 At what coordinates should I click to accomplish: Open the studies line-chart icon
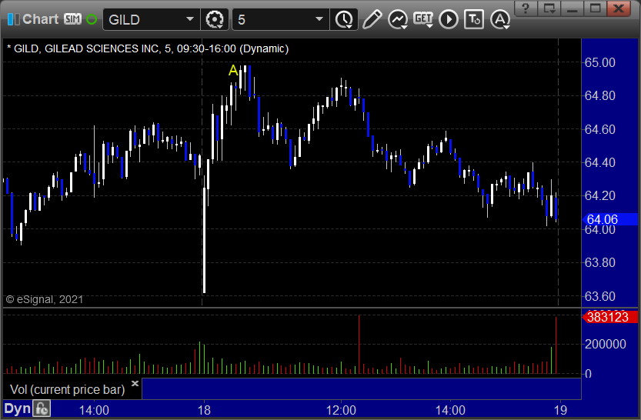point(397,19)
